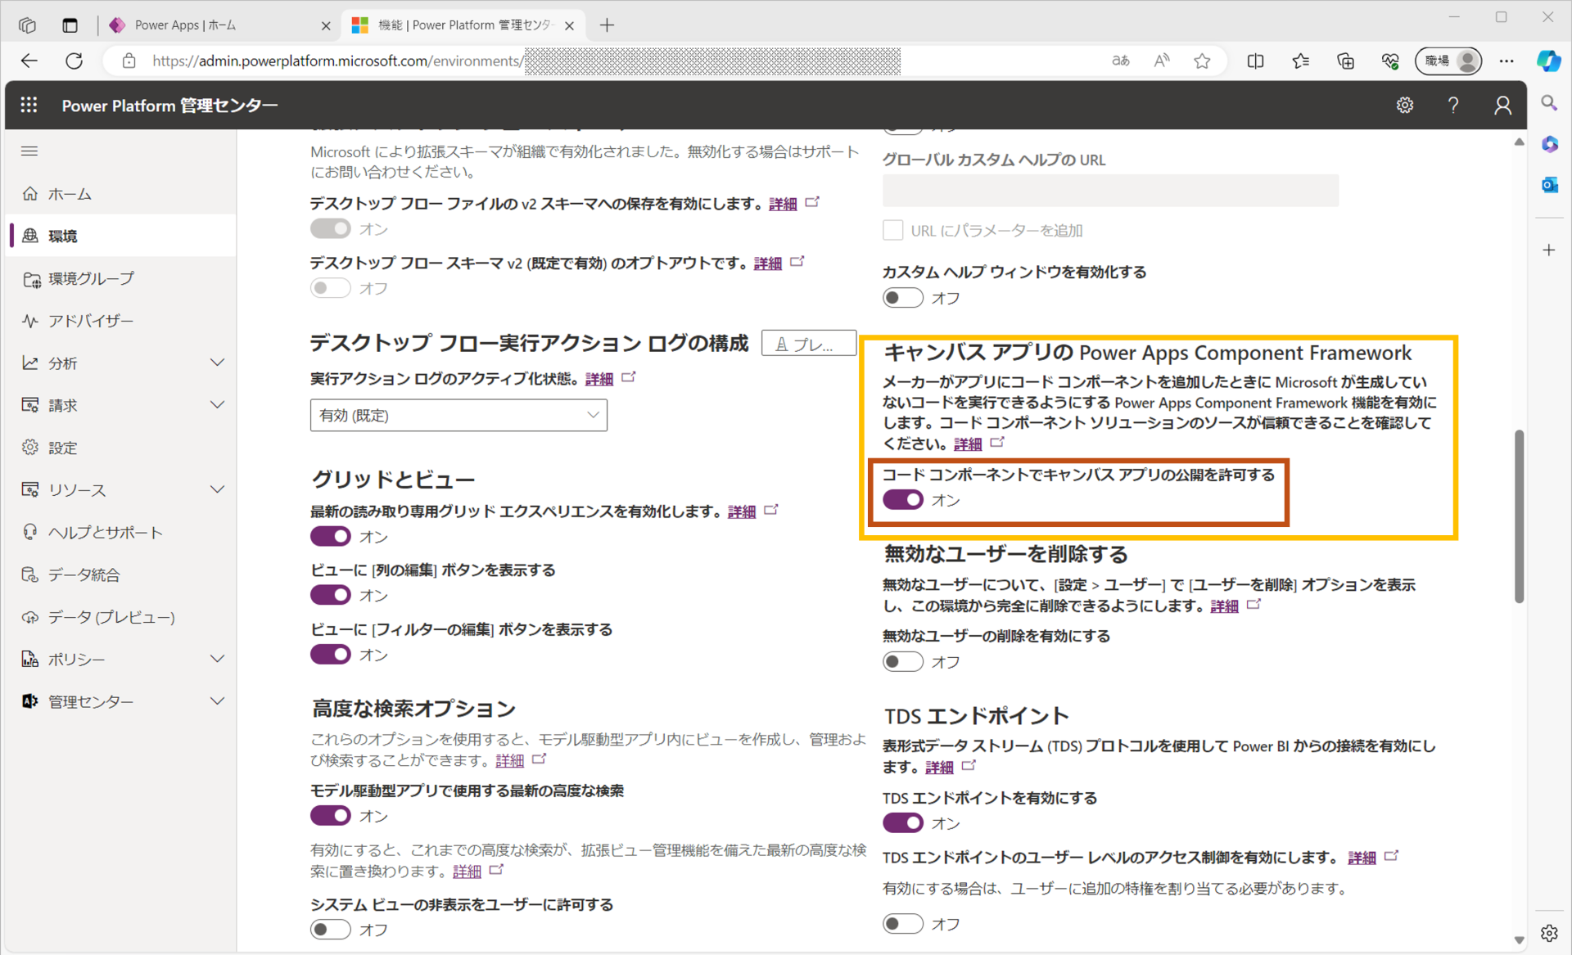Open the 詳細 link for PCF description
Screen dimensions: 1572x955
(968, 444)
